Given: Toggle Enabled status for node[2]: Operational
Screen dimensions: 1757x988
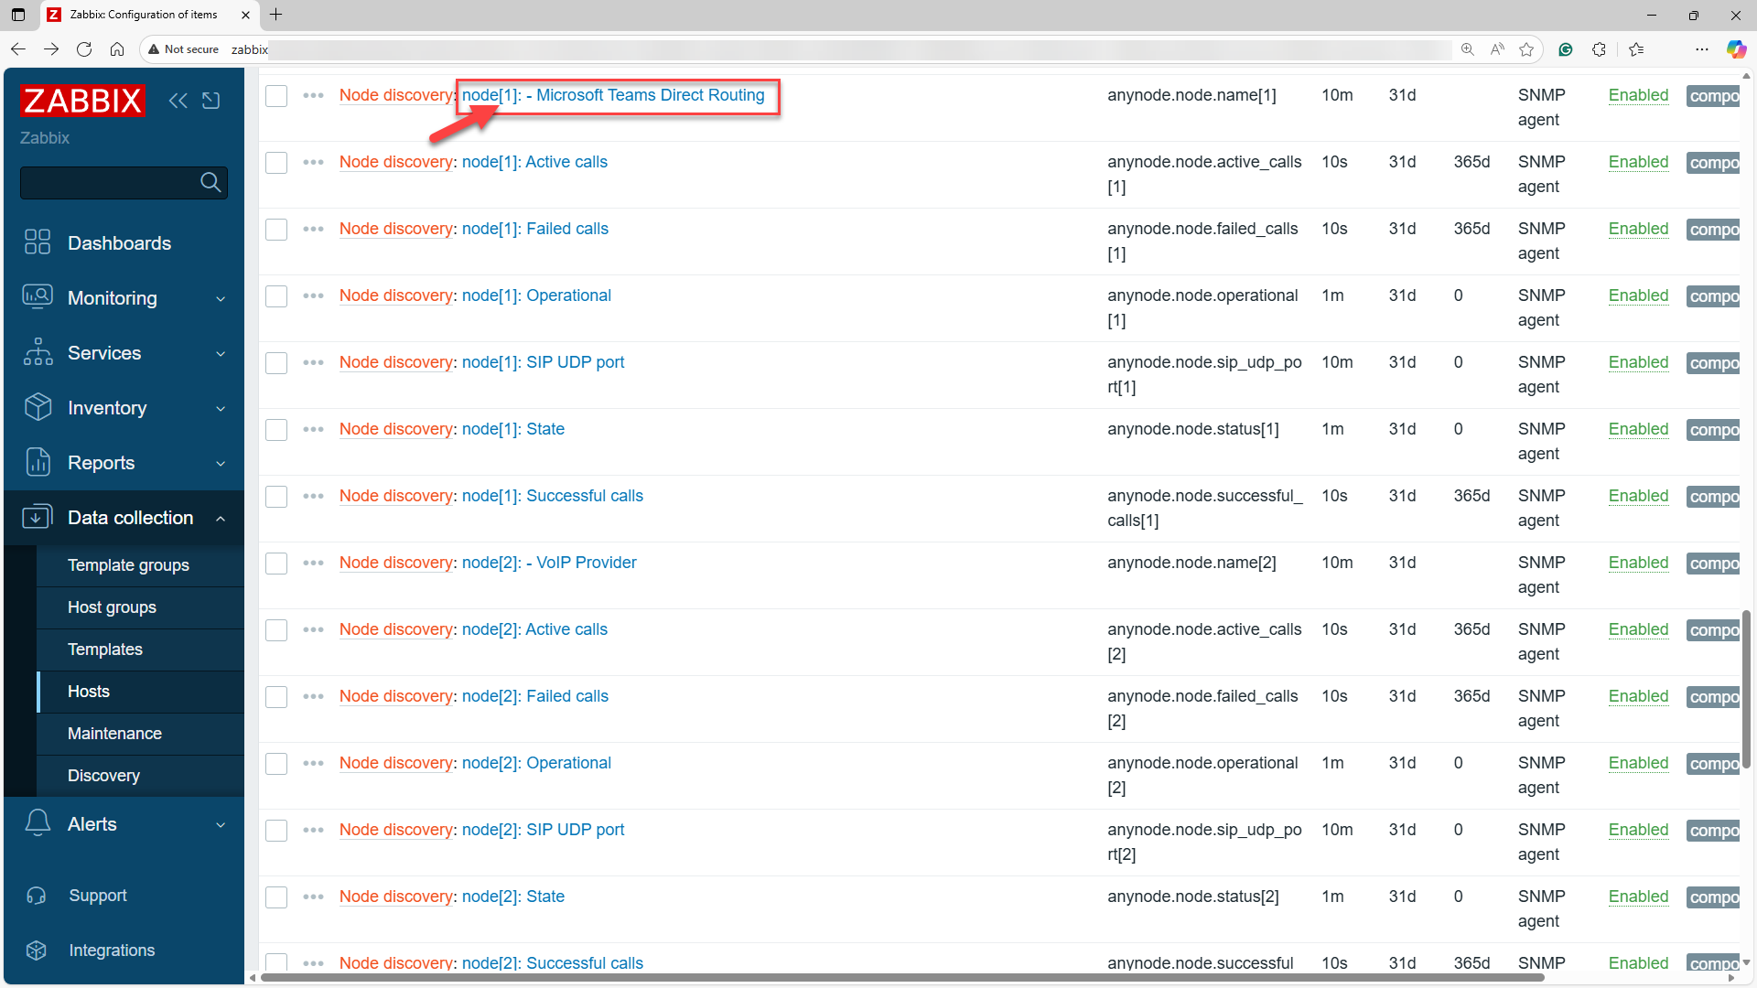Looking at the screenshot, I should (1638, 763).
